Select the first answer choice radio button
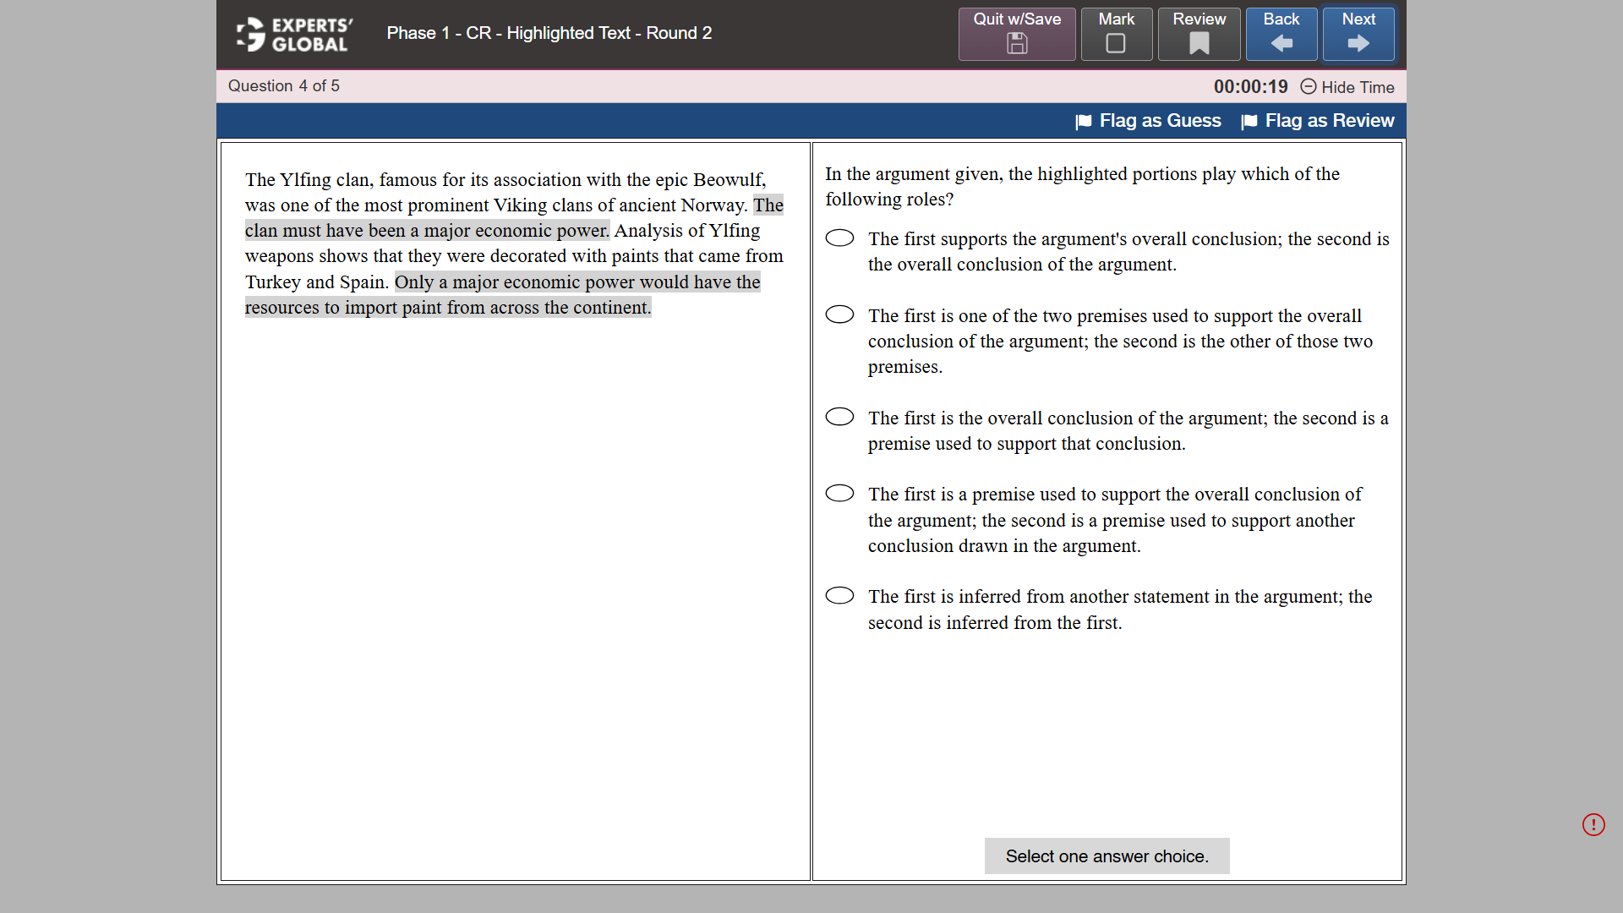Image resolution: width=1623 pixels, height=913 pixels. click(839, 238)
